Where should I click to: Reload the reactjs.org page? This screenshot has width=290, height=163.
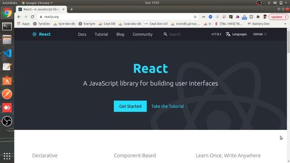33,17
